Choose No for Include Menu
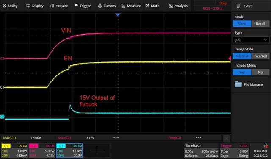The image size is (271, 159). point(260,72)
